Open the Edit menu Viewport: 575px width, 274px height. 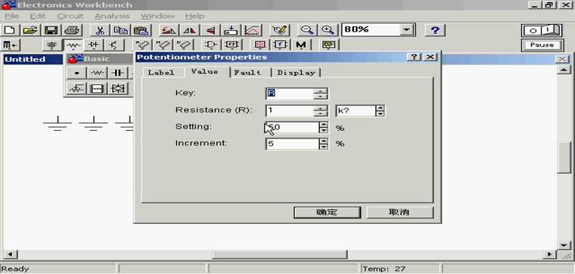pyautogui.click(x=38, y=16)
